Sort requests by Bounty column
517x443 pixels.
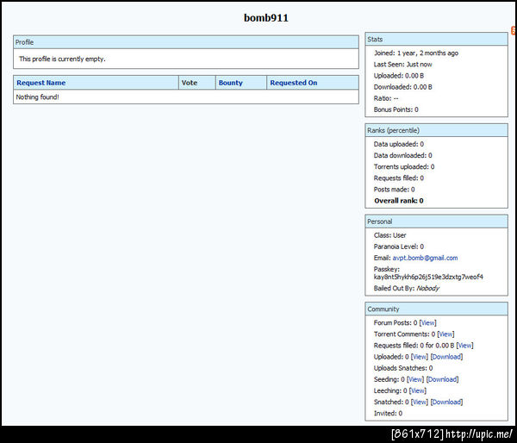230,83
